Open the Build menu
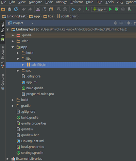 click(90, 2)
